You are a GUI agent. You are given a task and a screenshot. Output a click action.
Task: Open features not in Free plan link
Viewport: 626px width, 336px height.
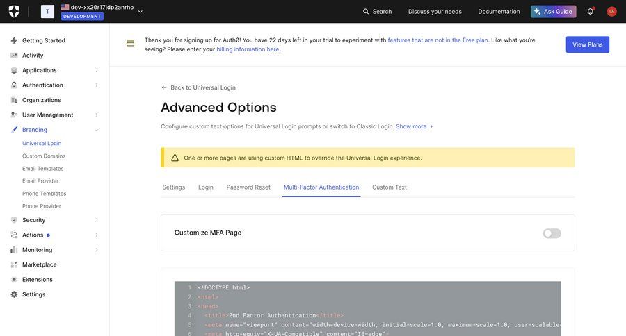coord(438,40)
